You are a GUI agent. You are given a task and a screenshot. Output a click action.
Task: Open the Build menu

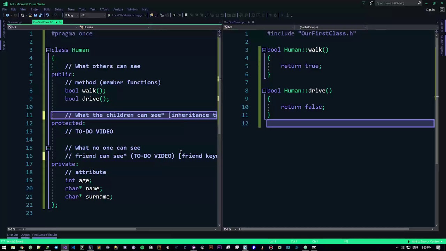(x=47, y=9)
